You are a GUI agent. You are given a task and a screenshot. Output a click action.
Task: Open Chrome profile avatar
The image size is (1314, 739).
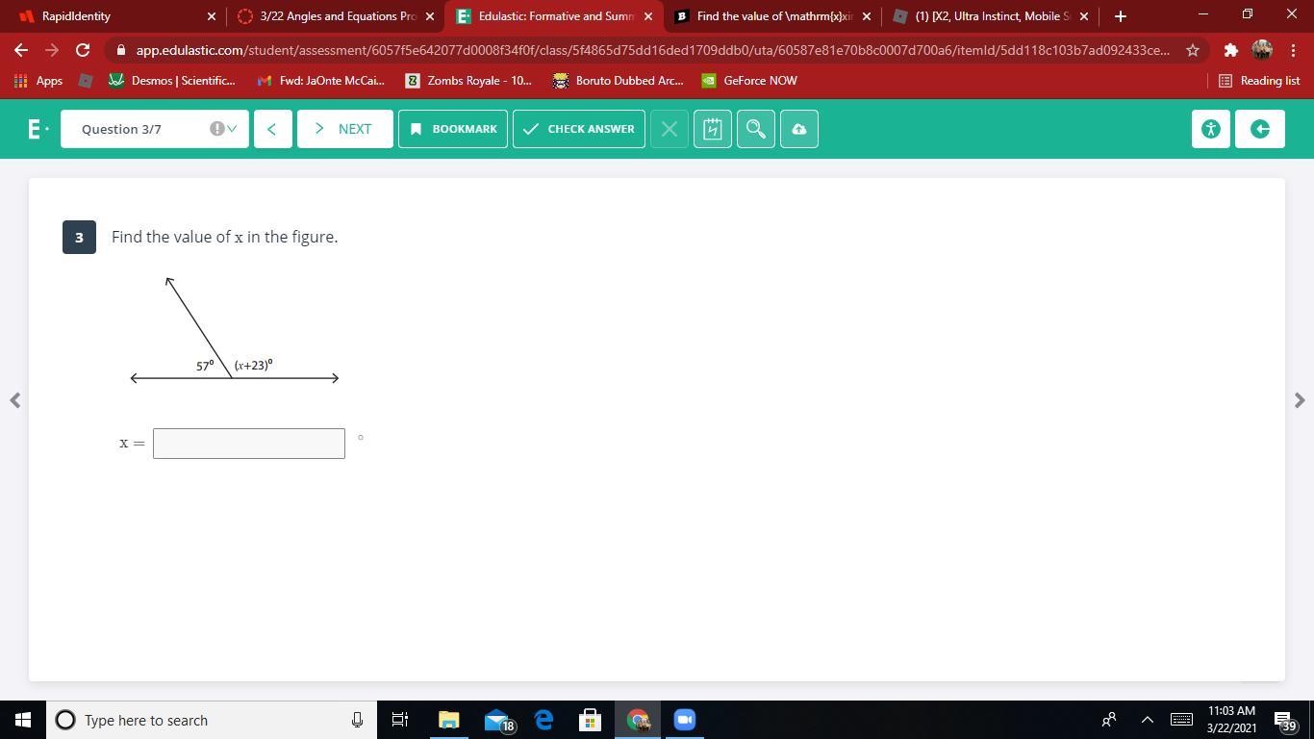(1262, 50)
